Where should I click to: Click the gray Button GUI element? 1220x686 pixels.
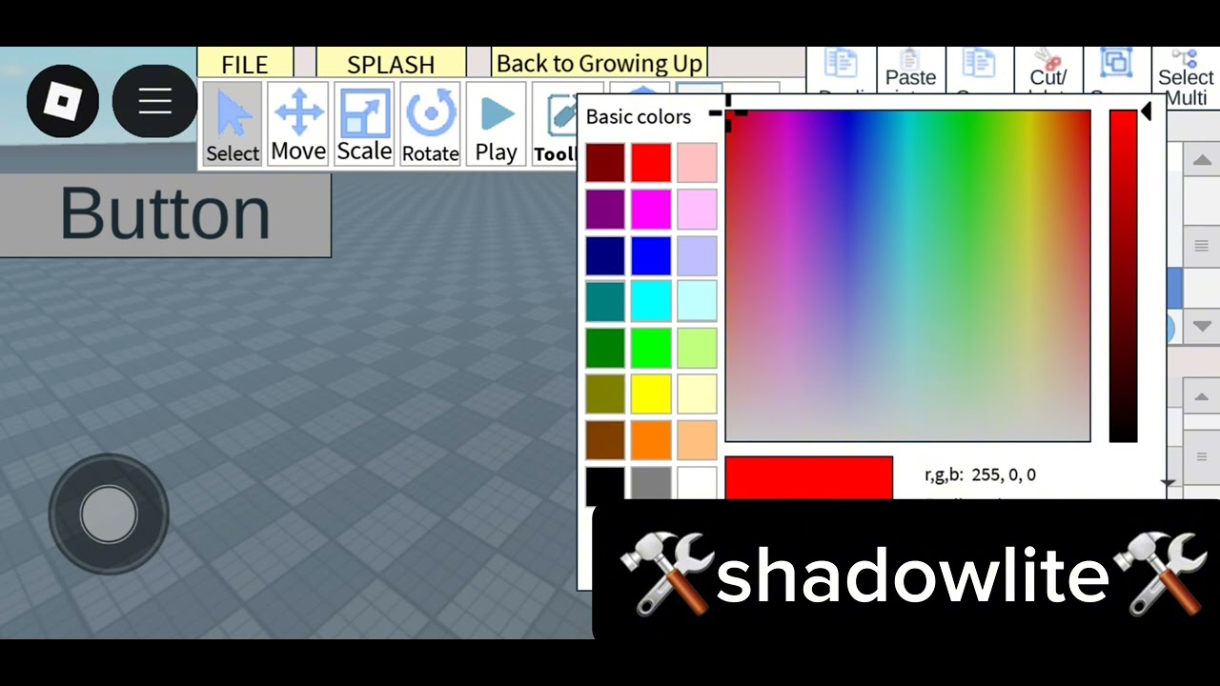coord(165,214)
